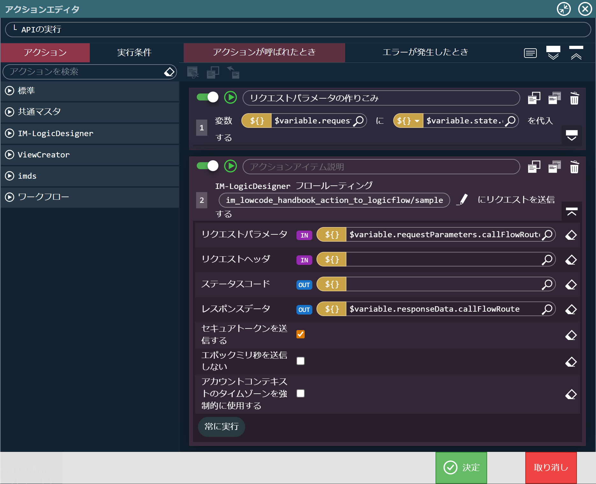Viewport: 596px width, 484px height.
Task: Clear the レスポンスデータ value with eraser icon
Action: tap(571, 309)
